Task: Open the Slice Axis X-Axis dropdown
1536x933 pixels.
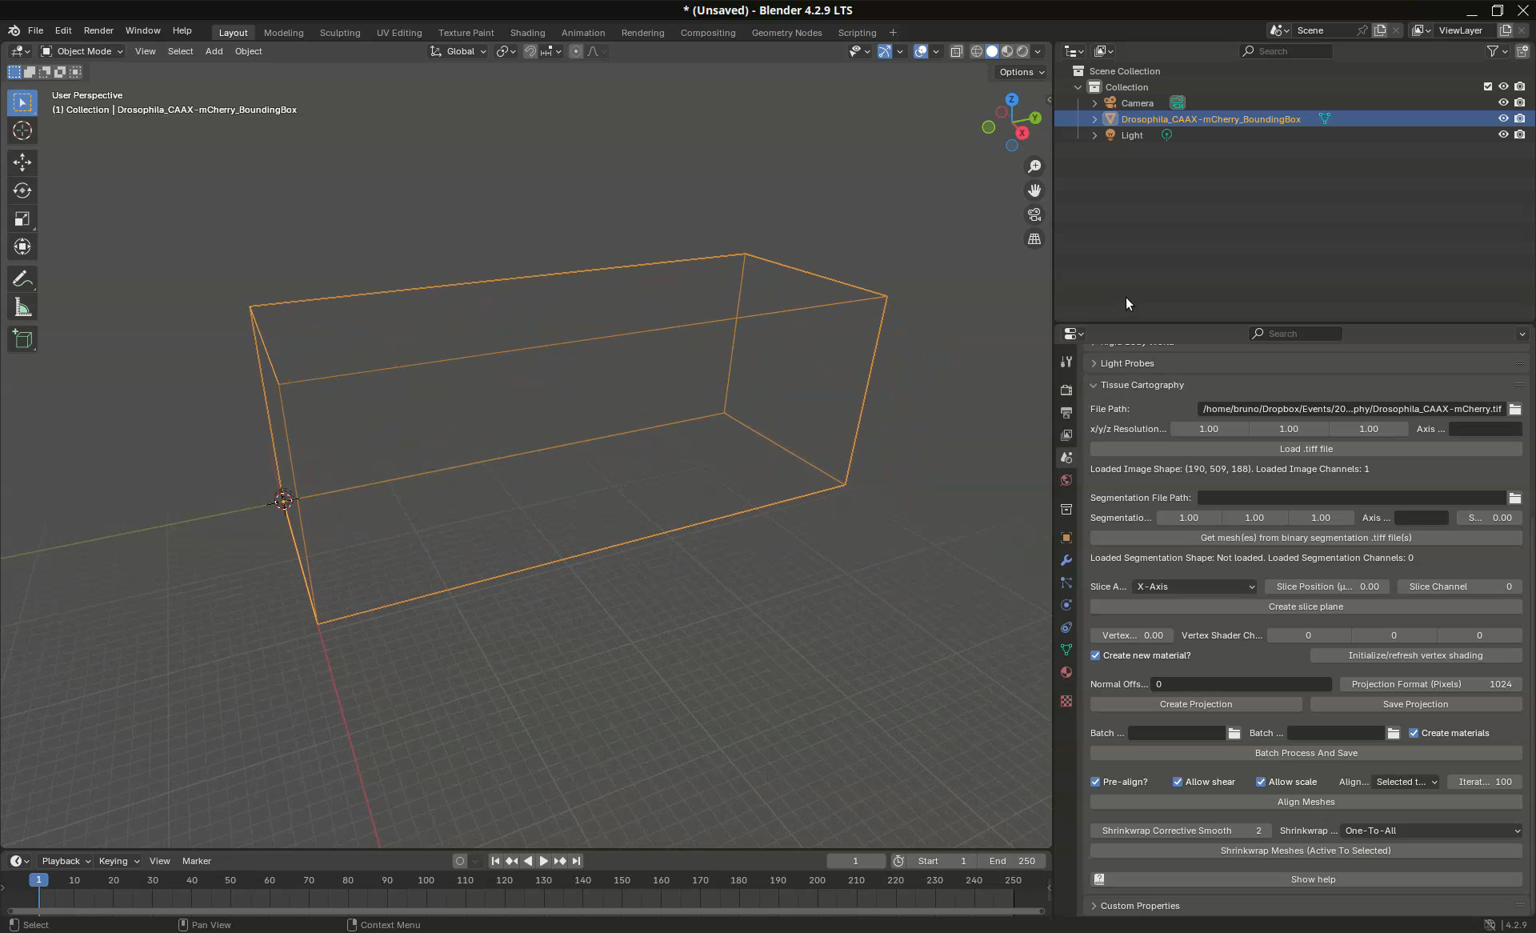Action: [1194, 587]
